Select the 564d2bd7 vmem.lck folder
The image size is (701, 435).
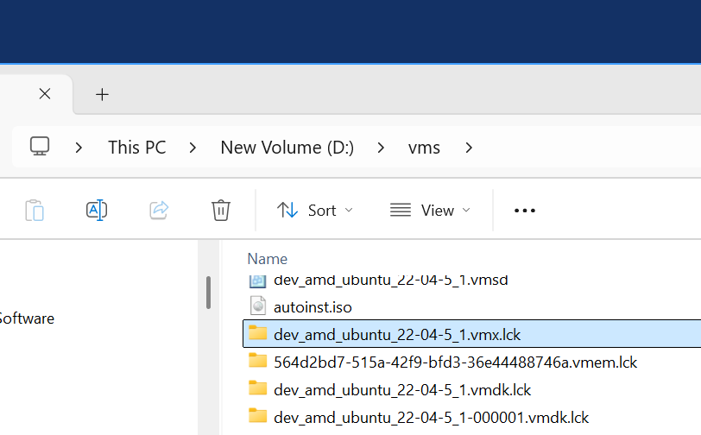point(455,362)
